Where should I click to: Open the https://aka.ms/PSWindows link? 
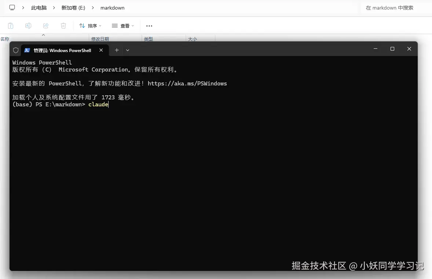pyautogui.click(x=187, y=84)
